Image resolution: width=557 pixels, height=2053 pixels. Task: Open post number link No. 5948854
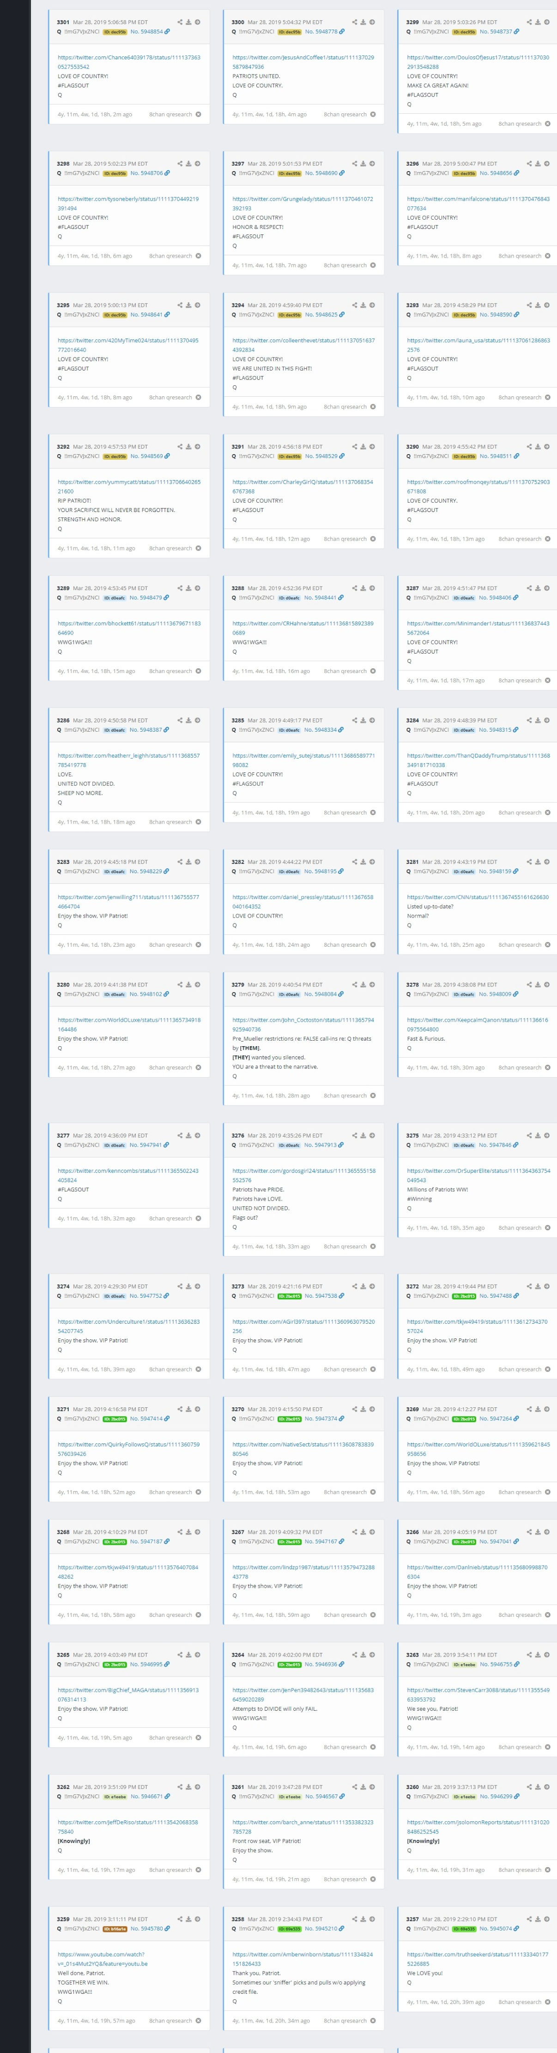point(146,32)
